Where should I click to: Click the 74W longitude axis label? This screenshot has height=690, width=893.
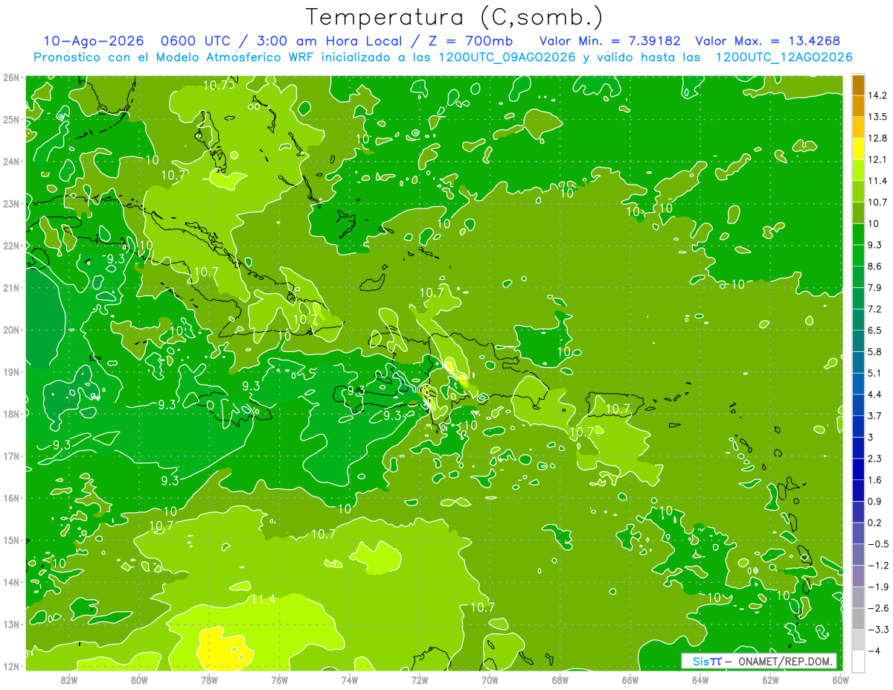tap(350, 680)
